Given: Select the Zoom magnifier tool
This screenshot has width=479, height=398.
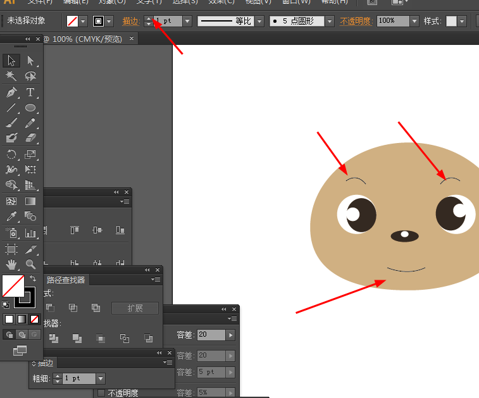Looking at the screenshot, I should (30, 264).
